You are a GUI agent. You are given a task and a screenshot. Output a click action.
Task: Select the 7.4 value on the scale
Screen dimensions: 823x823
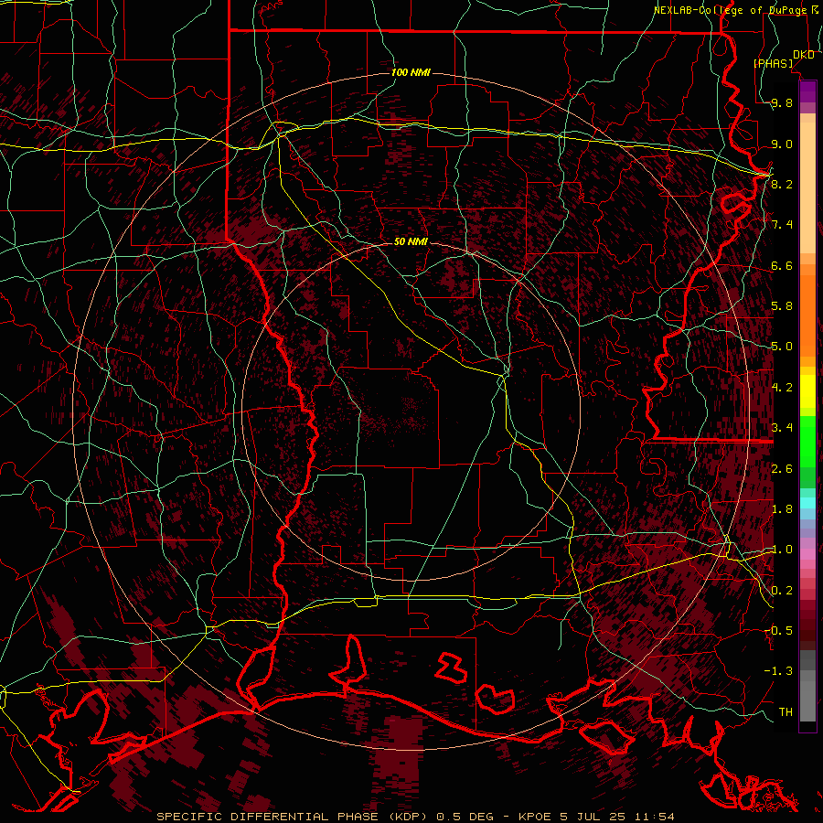pos(782,225)
